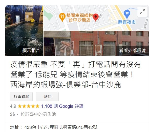Click the $$ price level indicator
Image resolution: width=167 pixels, height=132 pixels.
12,114
